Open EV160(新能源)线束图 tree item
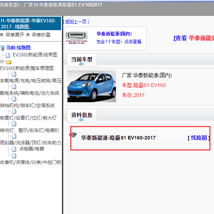 (x=35, y=55)
